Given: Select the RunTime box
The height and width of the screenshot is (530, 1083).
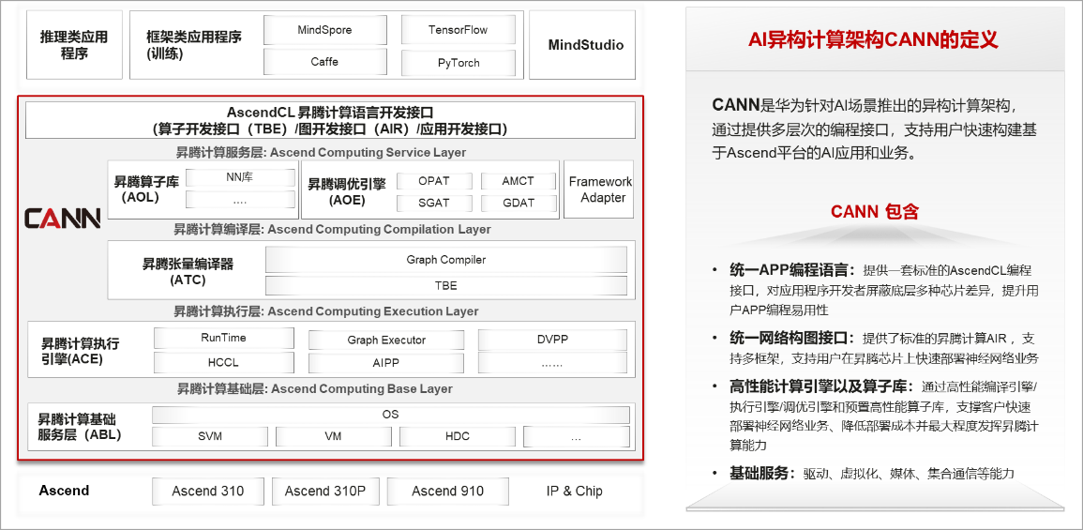Looking at the screenshot, I should [x=224, y=338].
